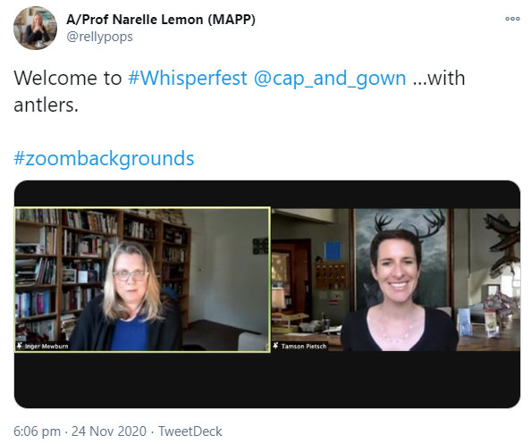Image resolution: width=531 pixels, height=444 pixels.
Task: Open the #zoombackgrounds hashtag
Action: (104, 158)
